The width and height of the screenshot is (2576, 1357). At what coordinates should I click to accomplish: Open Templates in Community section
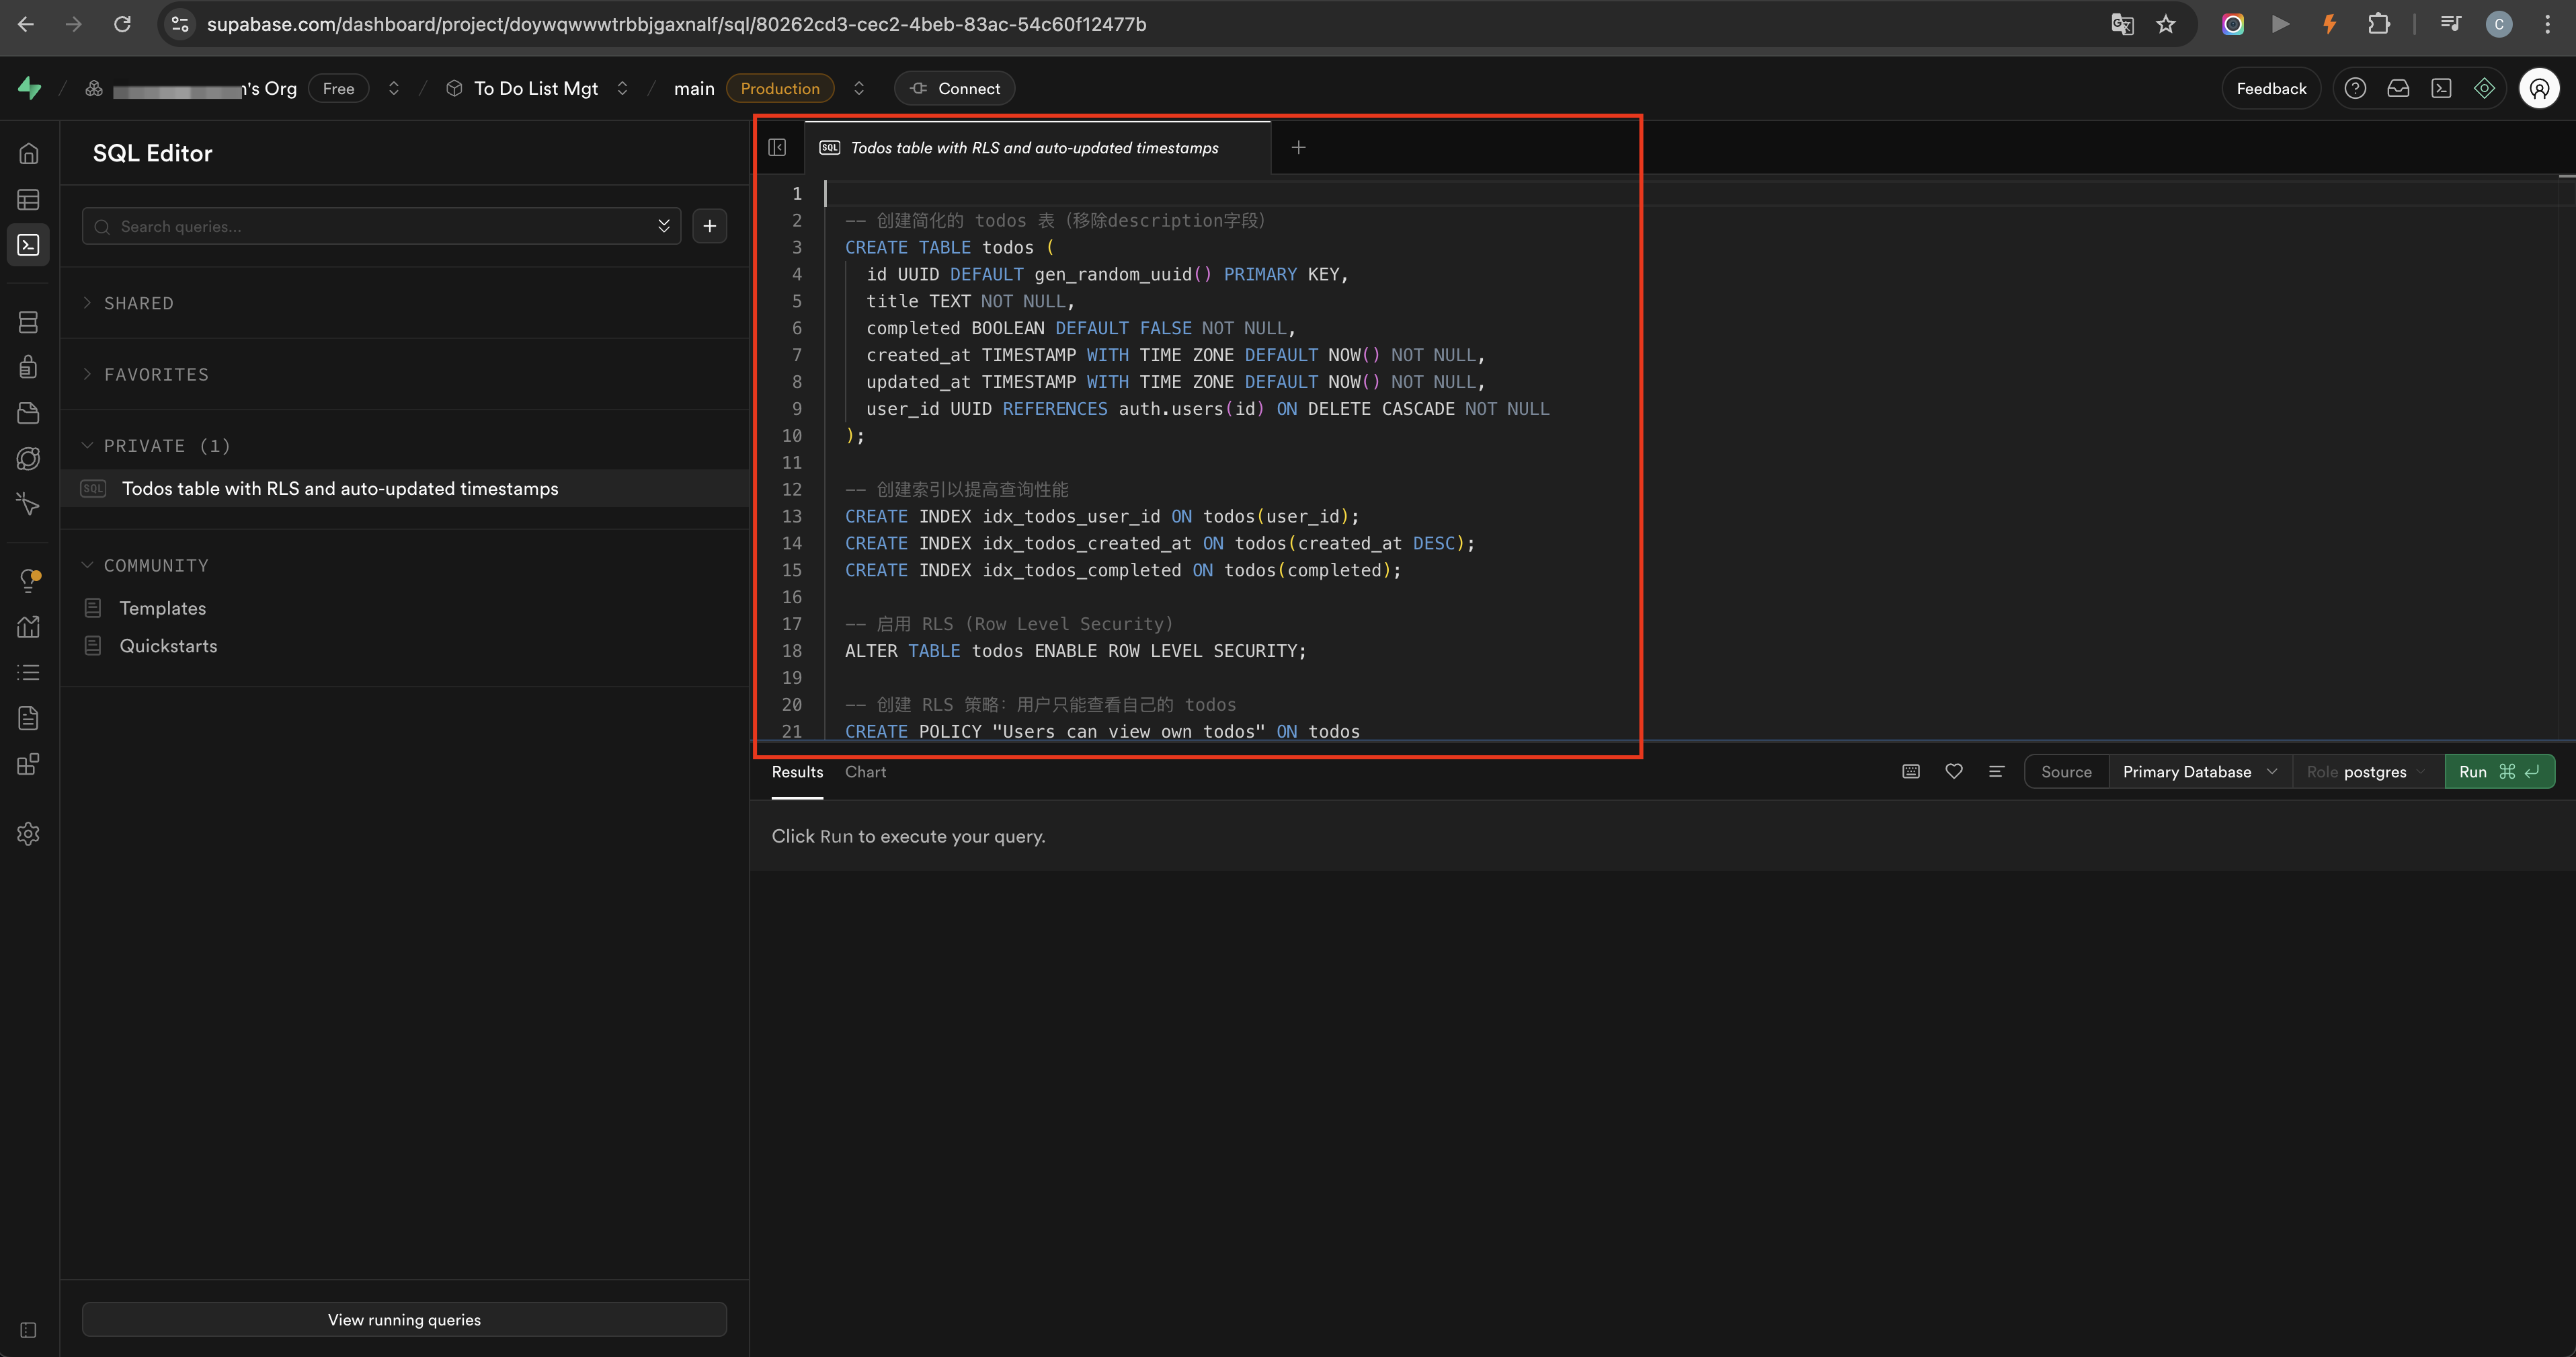coord(162,608)
